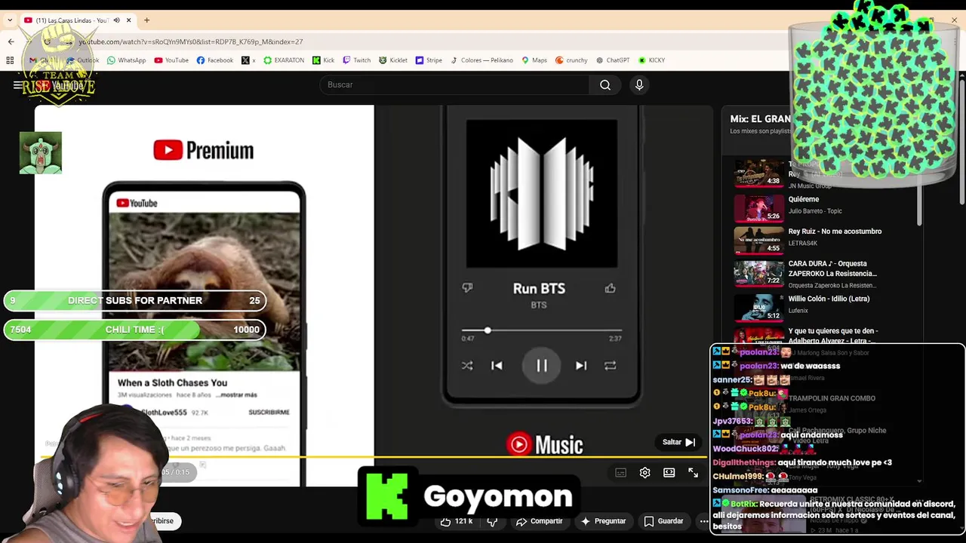
Task: Open the three-dot more actions menu
Action: click(x=703, y=521)
